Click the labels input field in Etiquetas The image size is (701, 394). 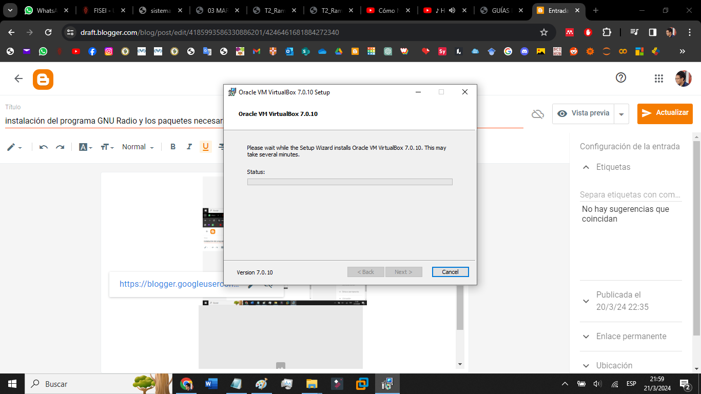click(x=631, y=195)
